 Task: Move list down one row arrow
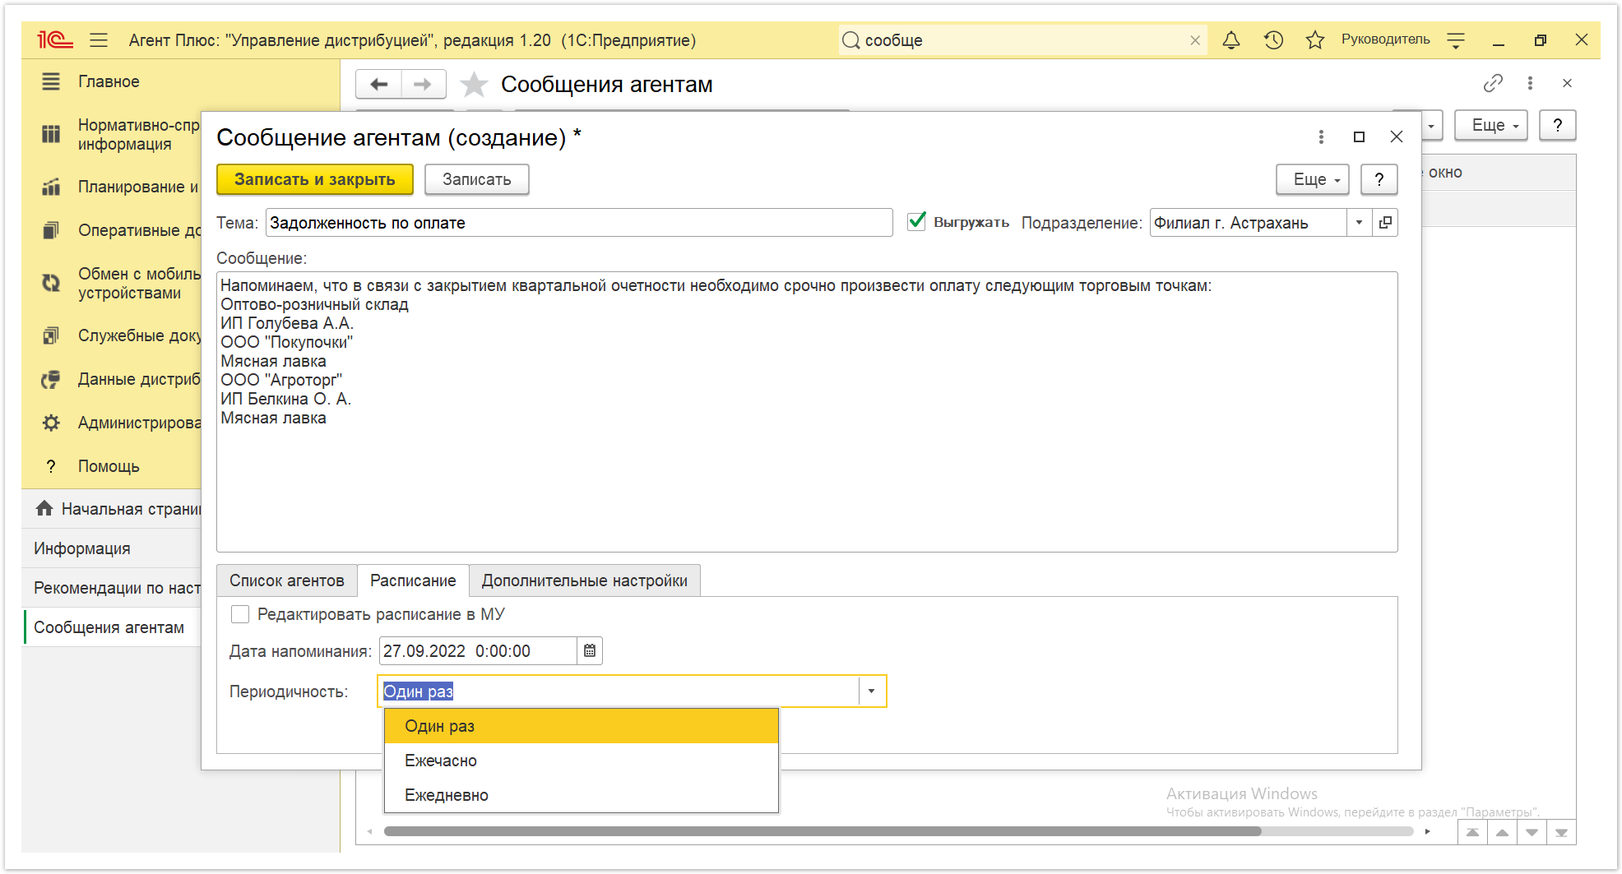click(x=1532, y=832)
